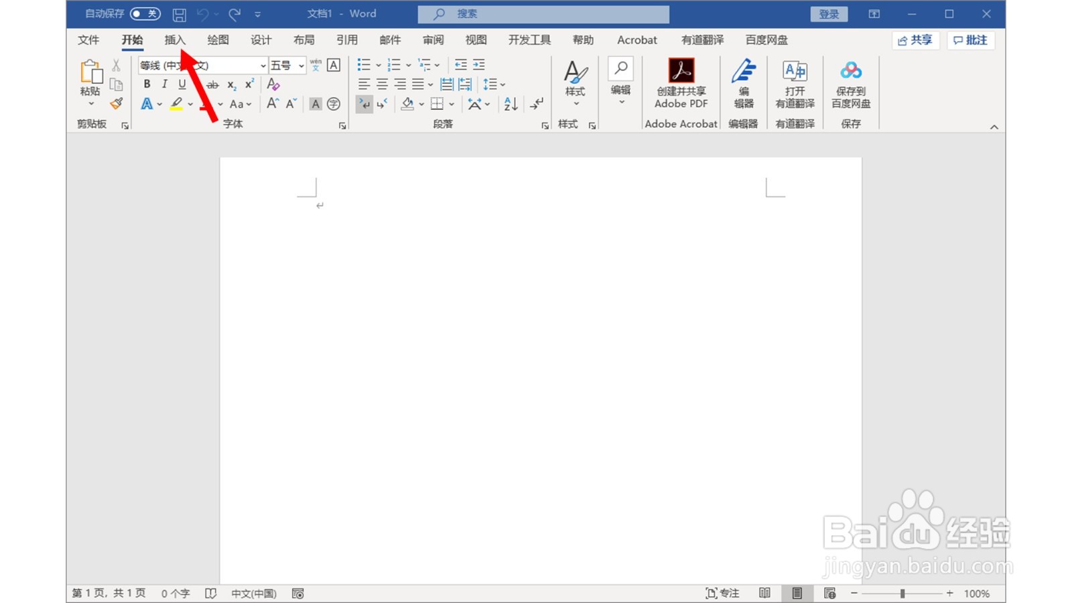Image resolution: width=1072 pixels, height=603 pixels.
Task: Open the 字体 dialog launcher
Action: (342, 125)
